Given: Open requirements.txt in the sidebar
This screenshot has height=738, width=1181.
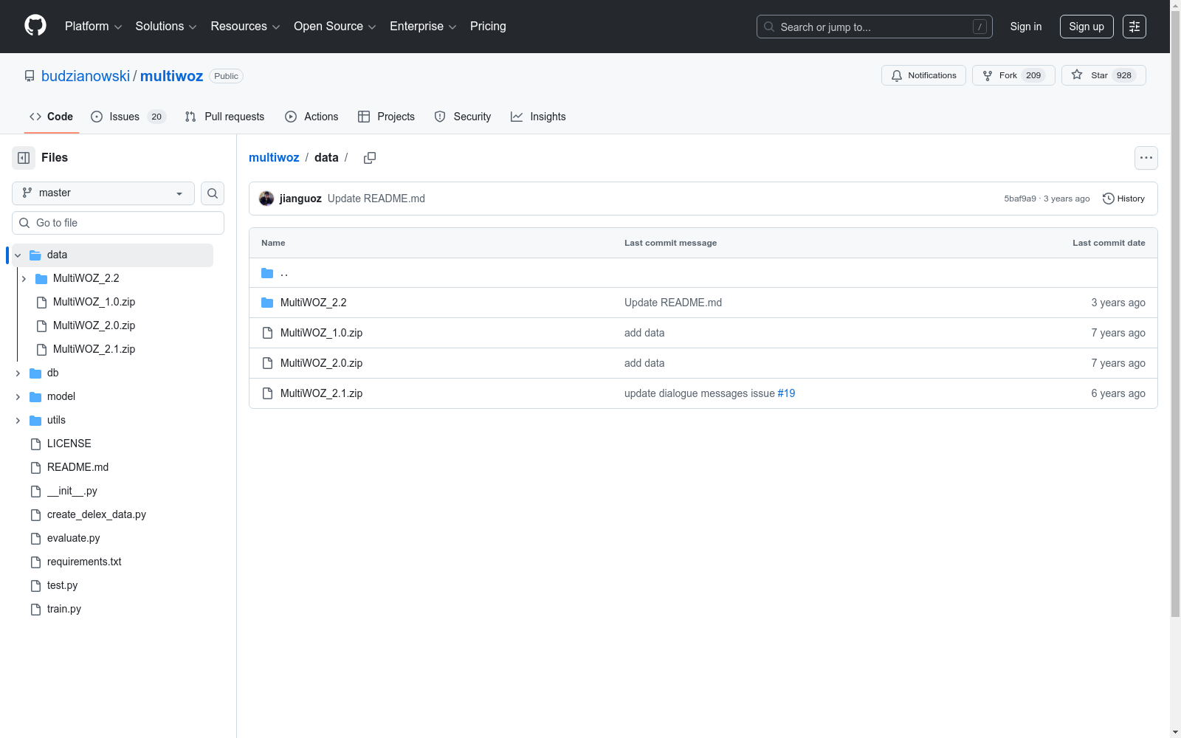Looking at the screenshot, I should pos(84,562).
